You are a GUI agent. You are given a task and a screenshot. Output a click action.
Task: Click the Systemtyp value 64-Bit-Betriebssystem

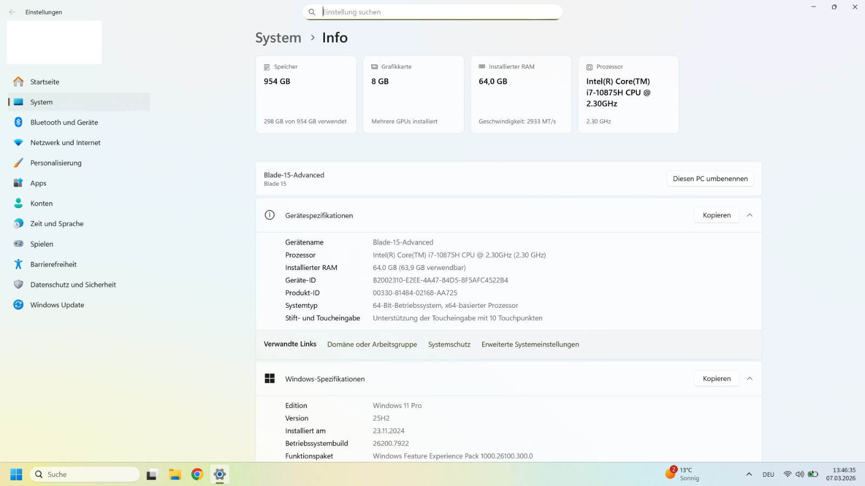pyautogui.click(x=445, y=306)
